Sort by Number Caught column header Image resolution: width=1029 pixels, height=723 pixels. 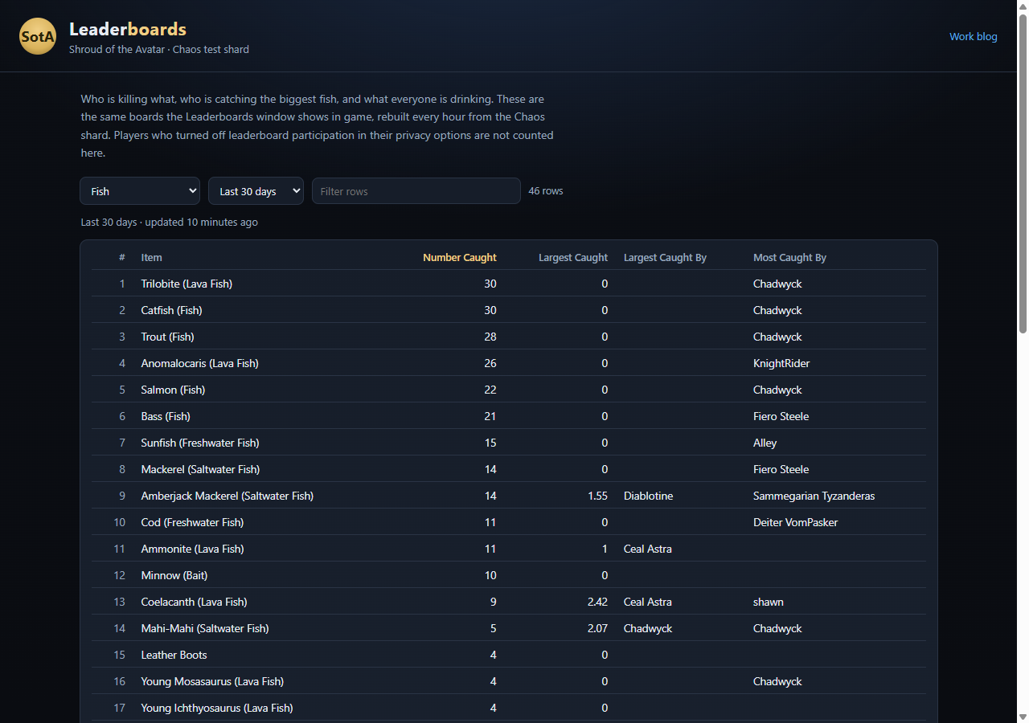click(460, 258)
